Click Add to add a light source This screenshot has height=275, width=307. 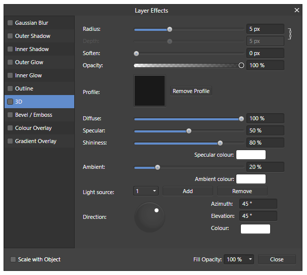click(187, 191)
